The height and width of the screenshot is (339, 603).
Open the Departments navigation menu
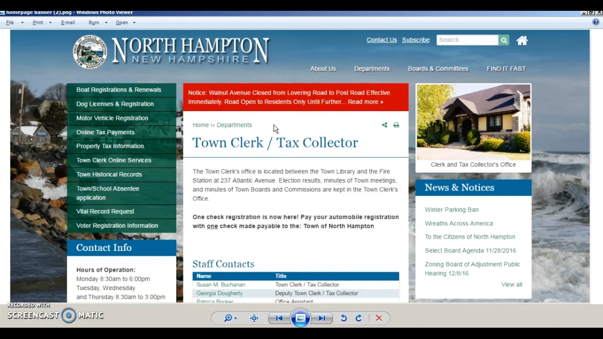[372, 69]
